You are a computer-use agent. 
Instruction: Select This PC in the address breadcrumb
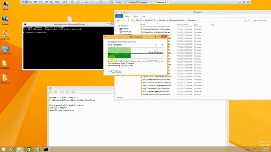tap(139, 20)
